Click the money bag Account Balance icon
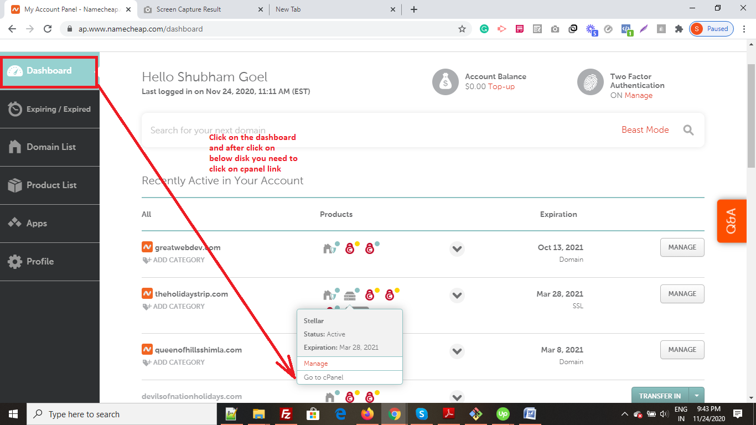 coord(446,82)
